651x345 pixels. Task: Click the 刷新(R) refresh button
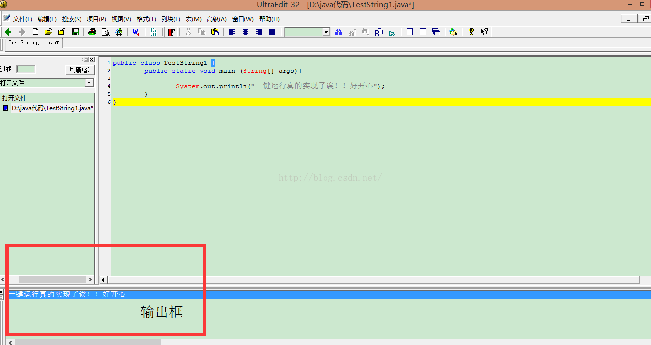tap(79, 70)
